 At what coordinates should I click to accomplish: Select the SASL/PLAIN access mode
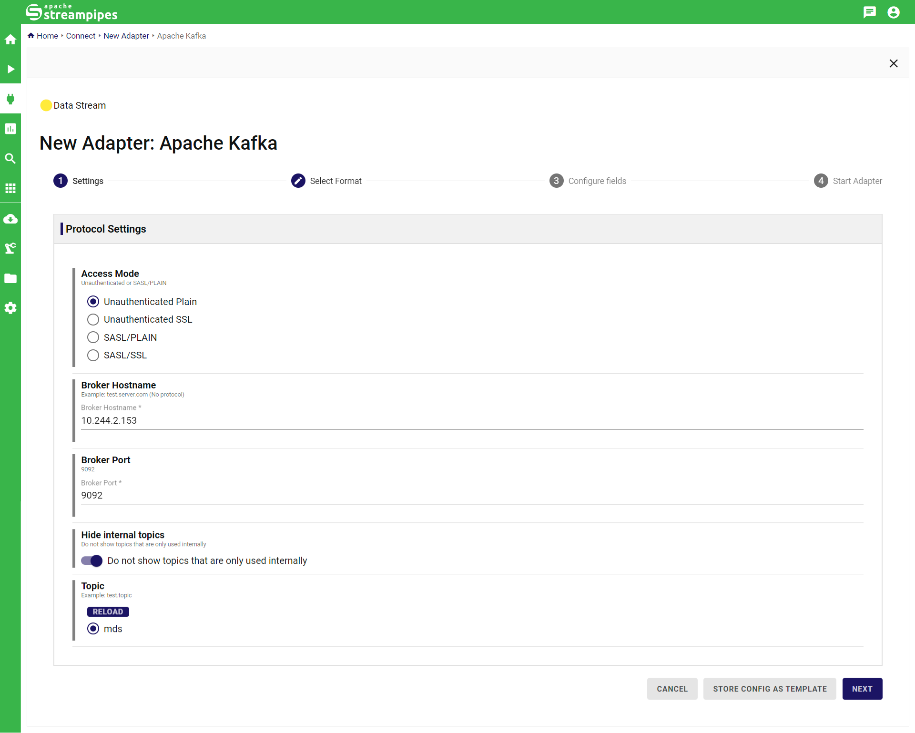(x=93, y=337)
